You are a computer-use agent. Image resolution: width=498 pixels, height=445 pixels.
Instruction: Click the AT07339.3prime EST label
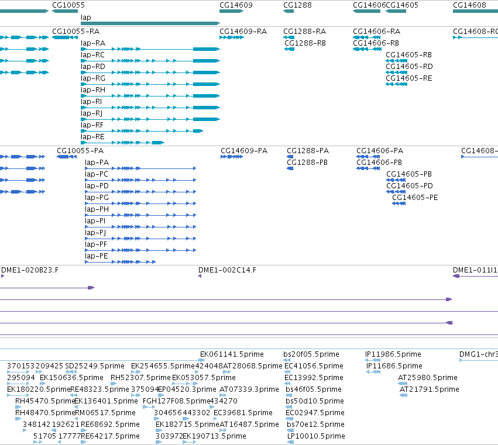click(x=249, y=389)
